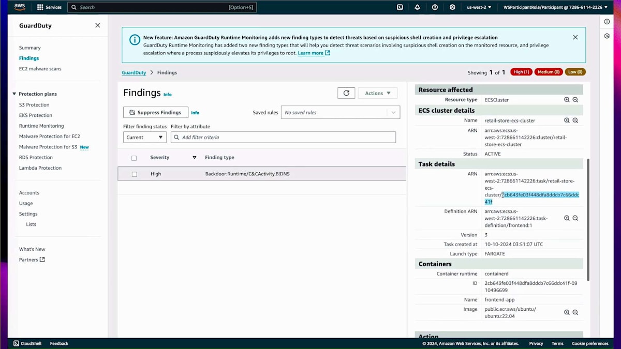This screenshot has height=349, width=621.
Task: Sort by the Severity column arrow
Action: (195, 158)
